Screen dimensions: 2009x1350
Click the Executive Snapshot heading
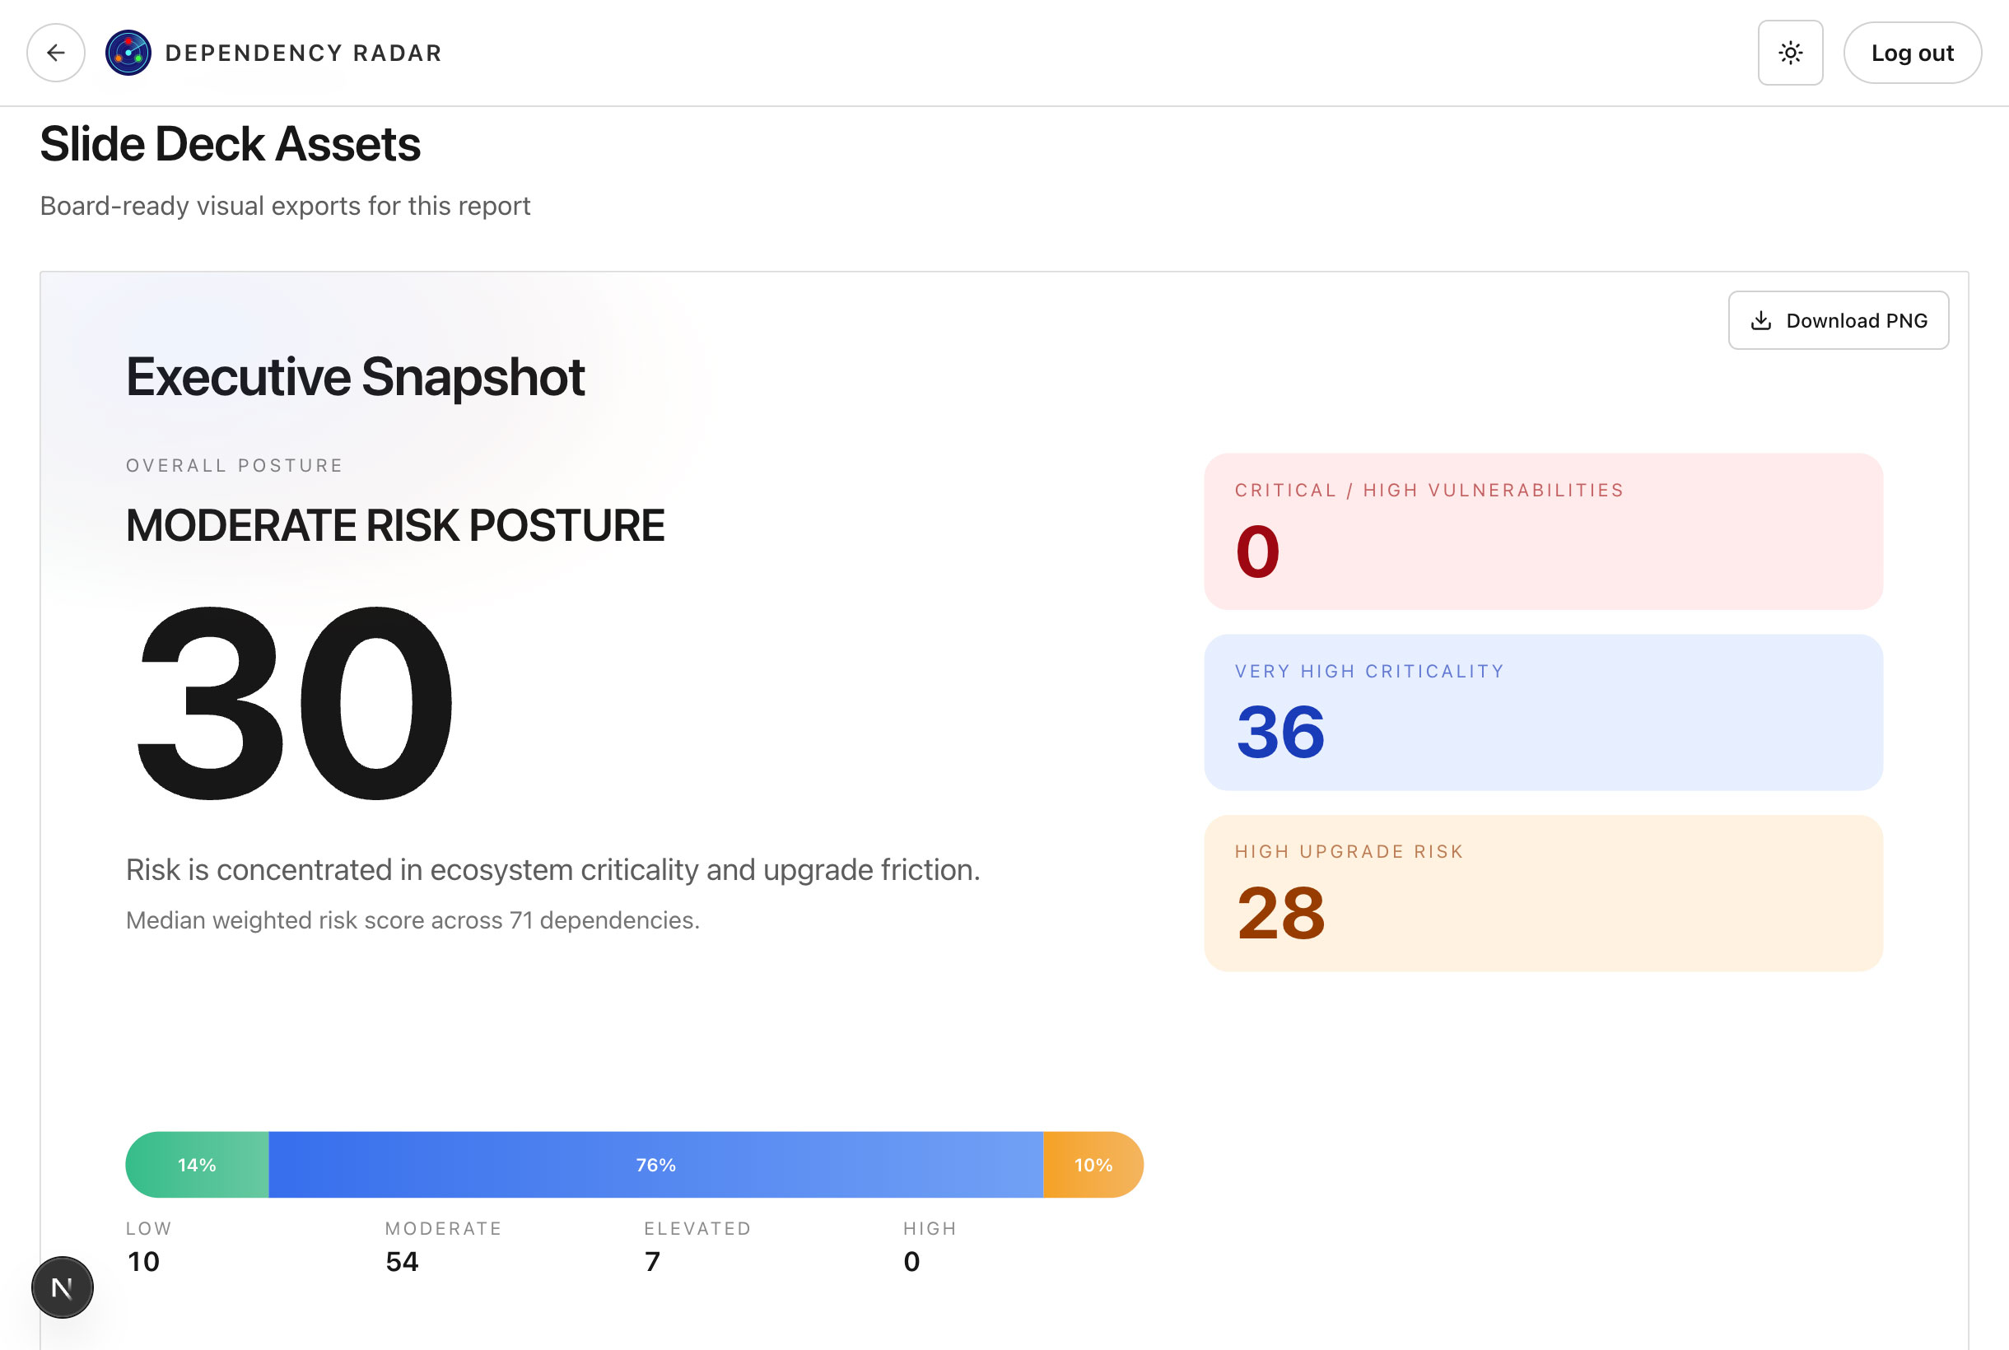click(x=355, y=377)
